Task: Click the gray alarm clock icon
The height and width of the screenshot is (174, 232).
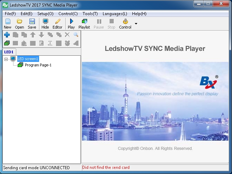Action: (67, 43)
